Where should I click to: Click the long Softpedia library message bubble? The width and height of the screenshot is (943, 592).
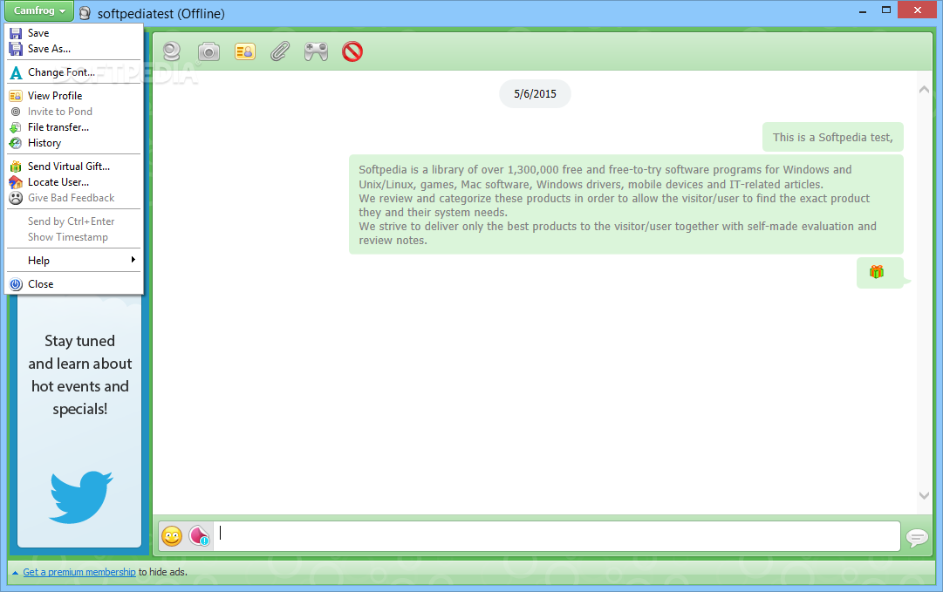[626, 205]
